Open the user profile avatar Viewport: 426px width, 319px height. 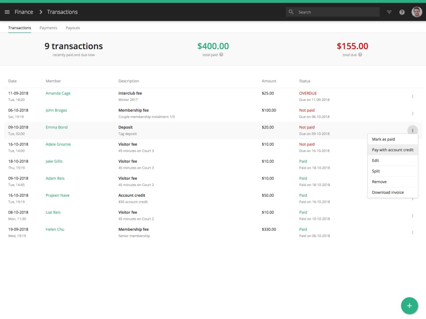point(417,12)
